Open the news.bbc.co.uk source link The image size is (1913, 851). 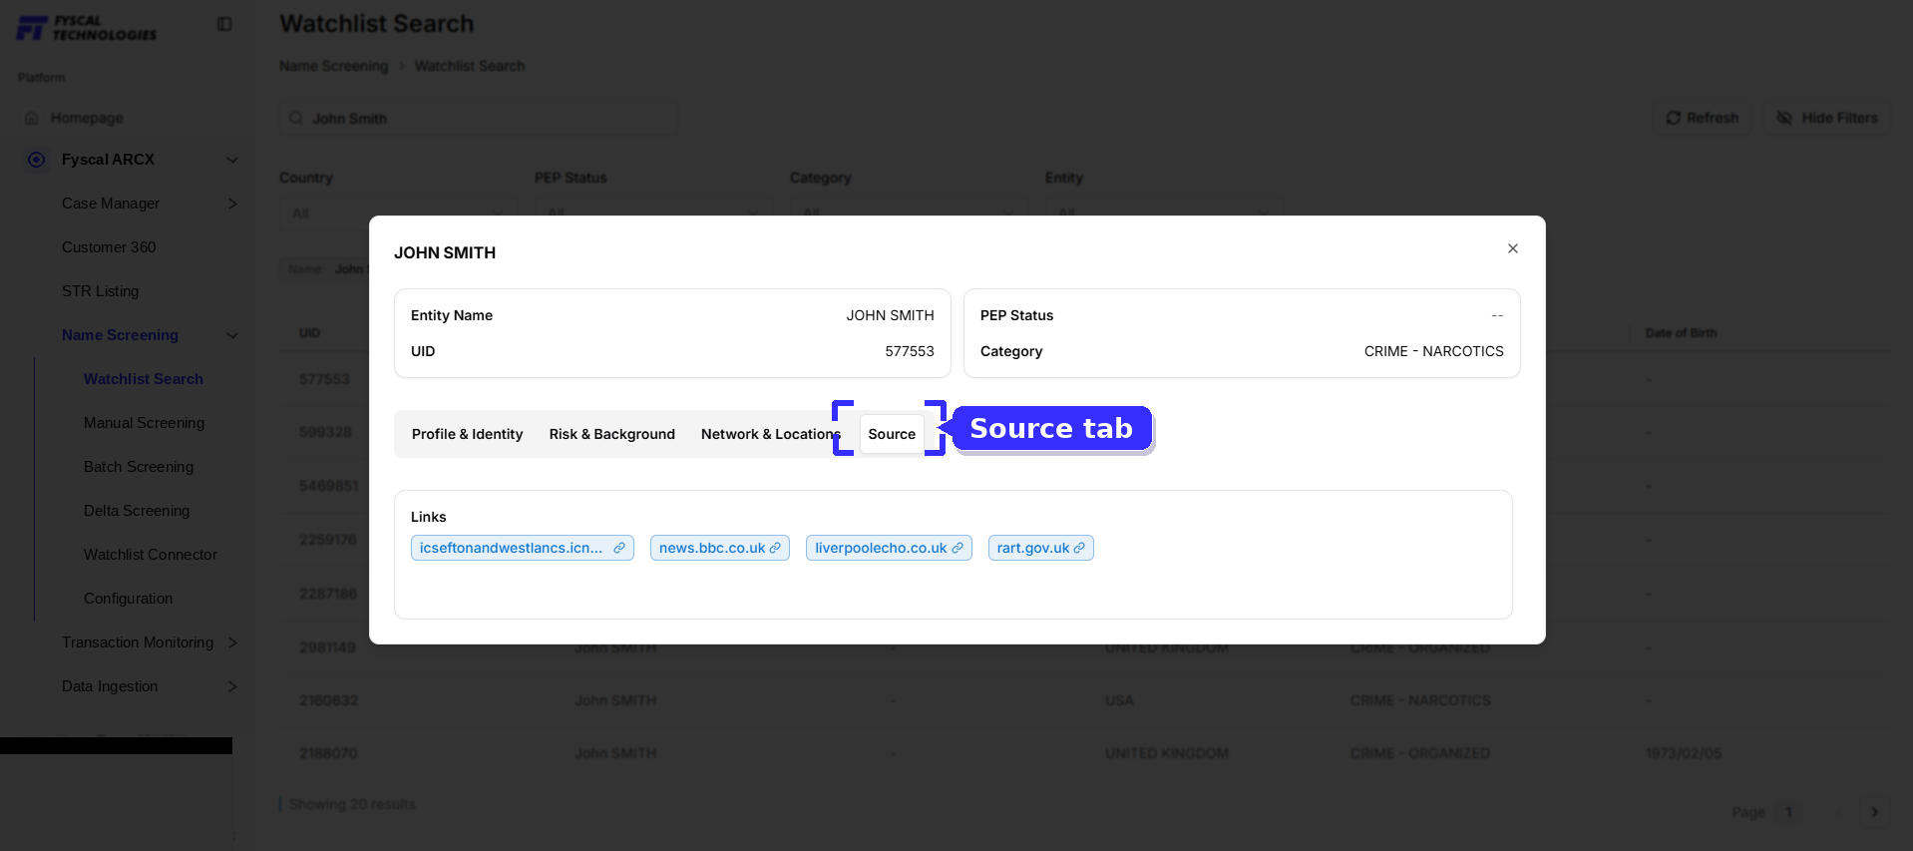[719, 548]
